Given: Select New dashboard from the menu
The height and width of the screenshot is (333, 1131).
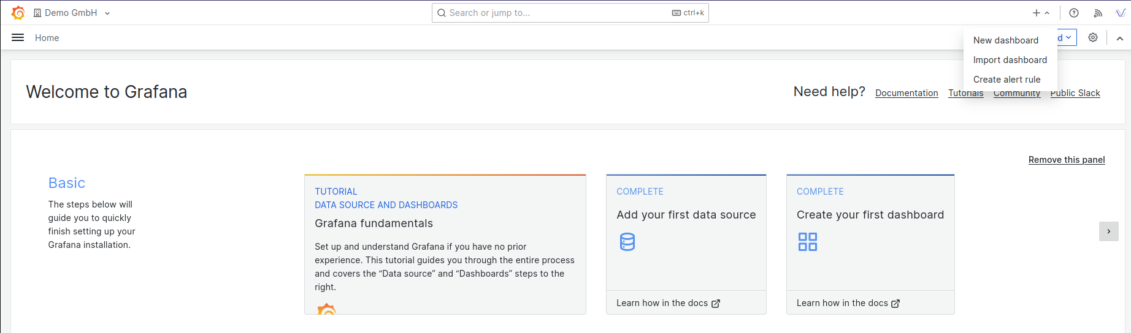Looking at the screenshot, I should [x=1005, y=40].
